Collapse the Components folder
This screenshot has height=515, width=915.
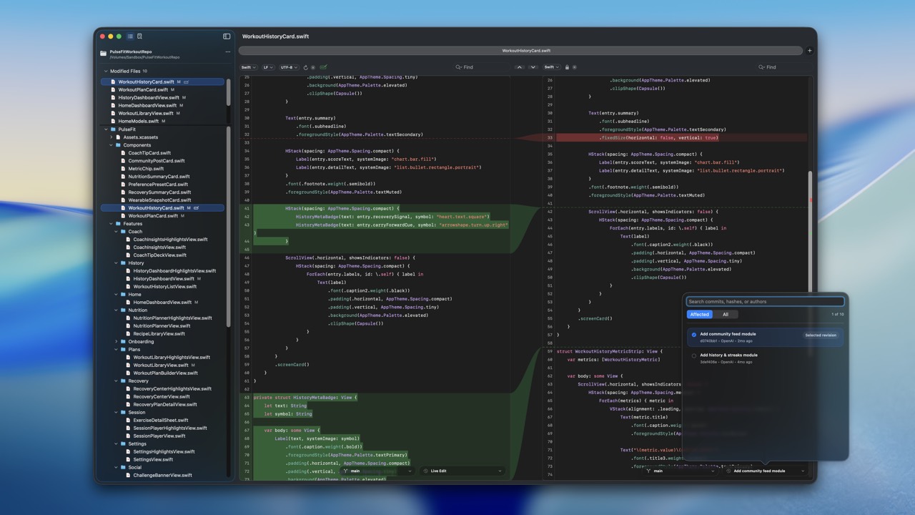(111, 145)
